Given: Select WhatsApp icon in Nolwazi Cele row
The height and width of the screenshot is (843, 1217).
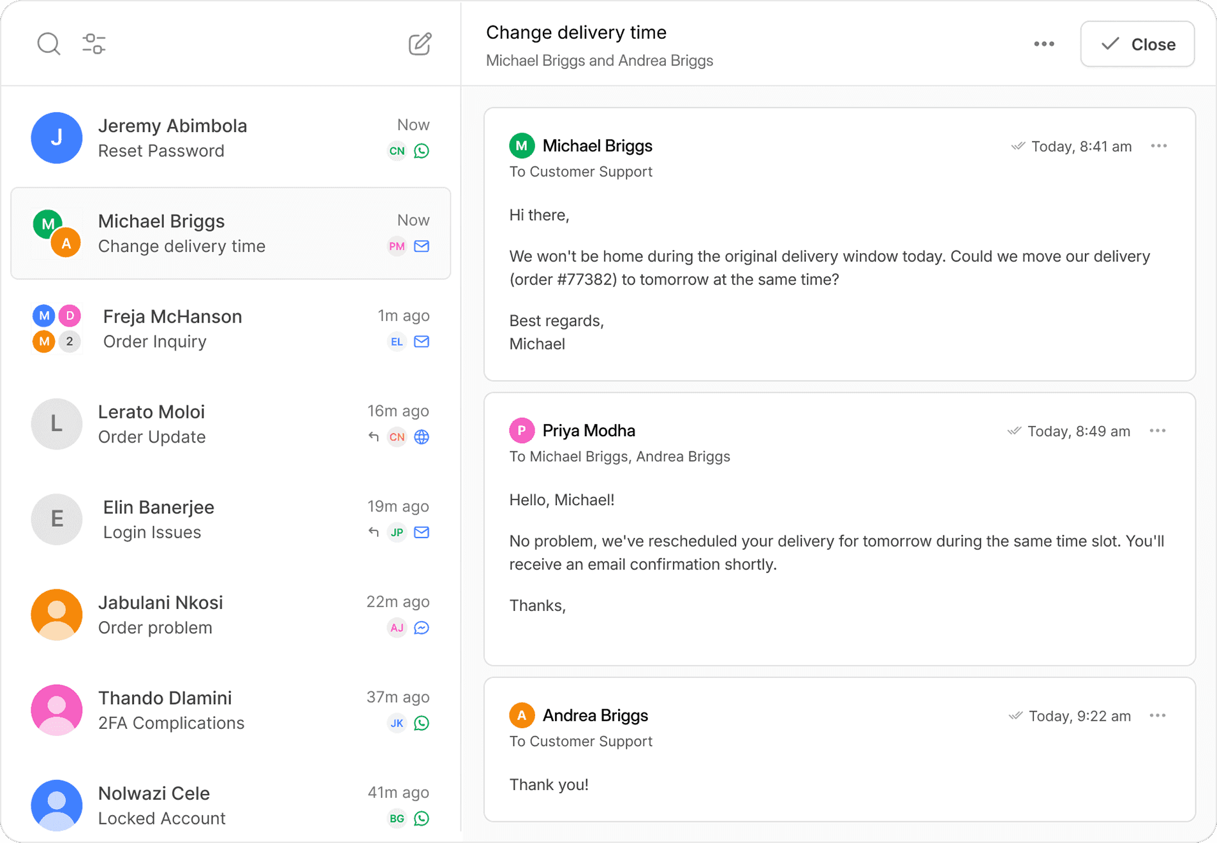Looking at the screenshot, I should 422,818.
